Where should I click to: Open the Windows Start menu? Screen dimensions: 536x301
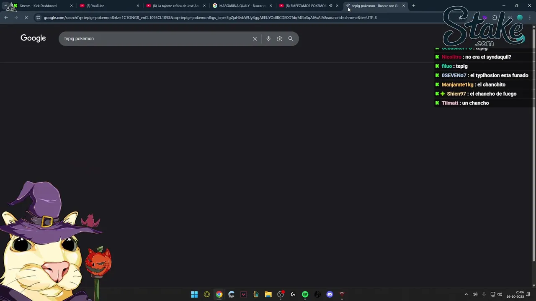pos(194,295)
